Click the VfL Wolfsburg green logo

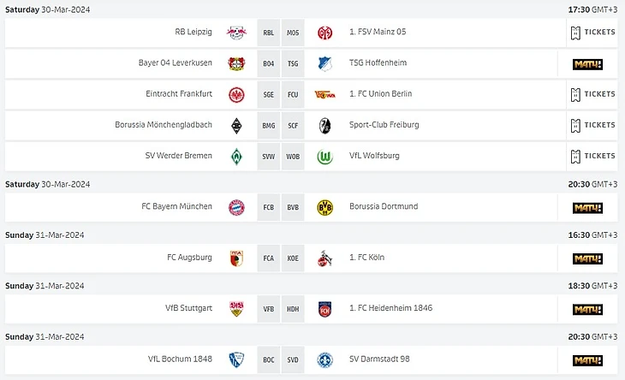coord(325,156)
